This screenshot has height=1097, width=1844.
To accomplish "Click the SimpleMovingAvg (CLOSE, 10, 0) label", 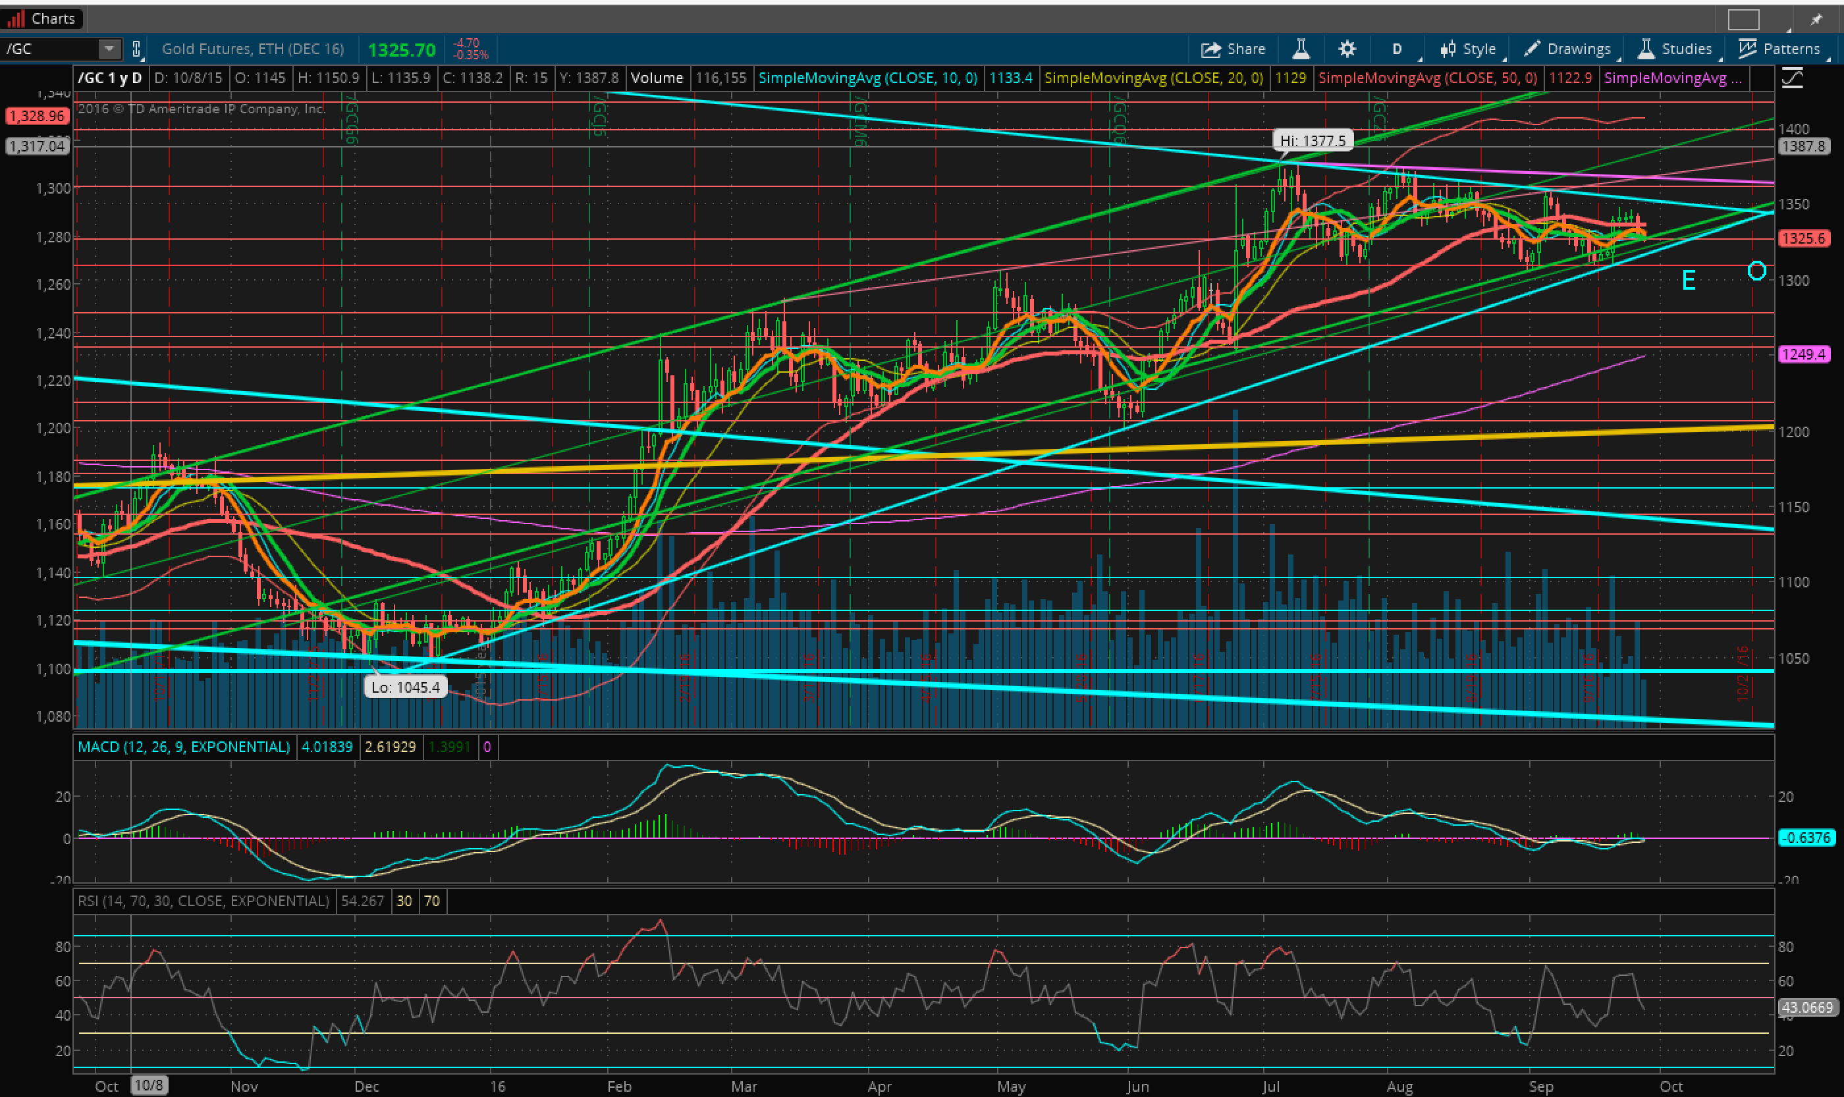I will click(867, 78).
